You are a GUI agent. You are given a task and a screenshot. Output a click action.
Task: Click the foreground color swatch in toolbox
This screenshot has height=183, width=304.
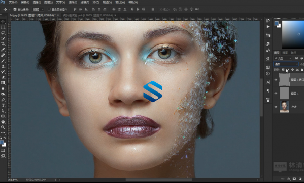pyautogui.click(x=2, y=143)
